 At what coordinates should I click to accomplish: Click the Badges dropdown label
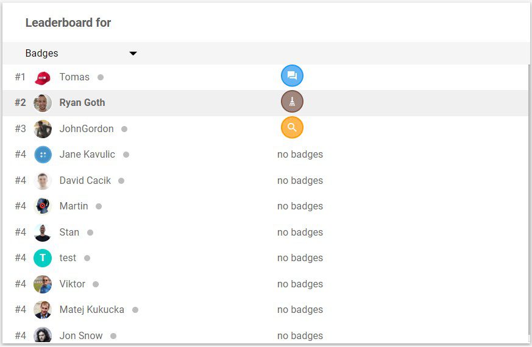click(x=41, y=53)
